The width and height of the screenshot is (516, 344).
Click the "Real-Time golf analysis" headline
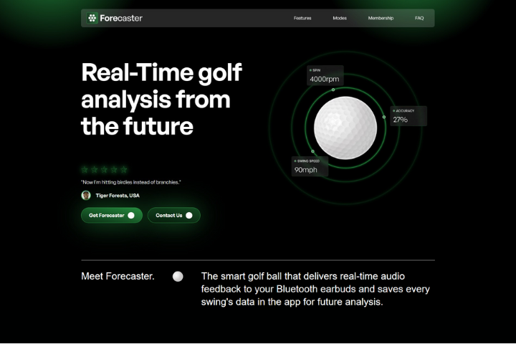click(x=161, y=99)
